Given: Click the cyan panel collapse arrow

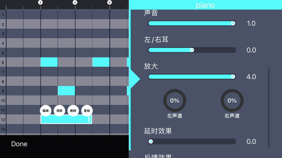Looking at the screenshot, I should 135,79.
